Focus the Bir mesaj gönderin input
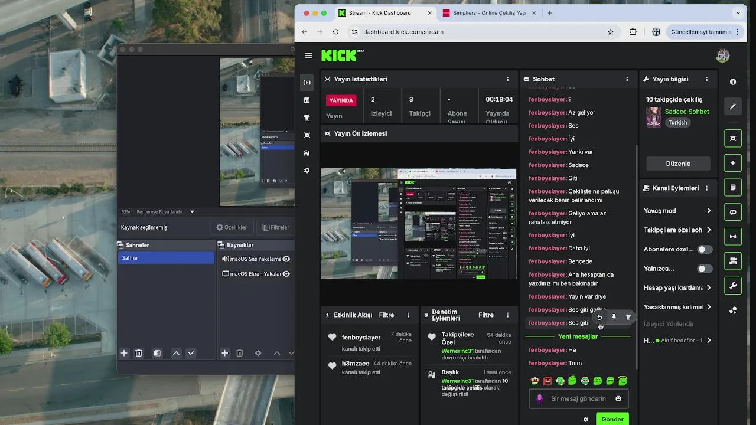Image resolution: width=756 pixels, height=425 pixels. 578,398
